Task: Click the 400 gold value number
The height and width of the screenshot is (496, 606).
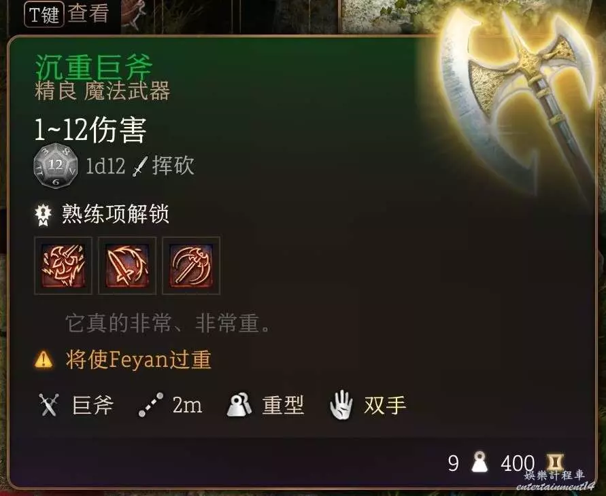Action: tap(518, 463)
